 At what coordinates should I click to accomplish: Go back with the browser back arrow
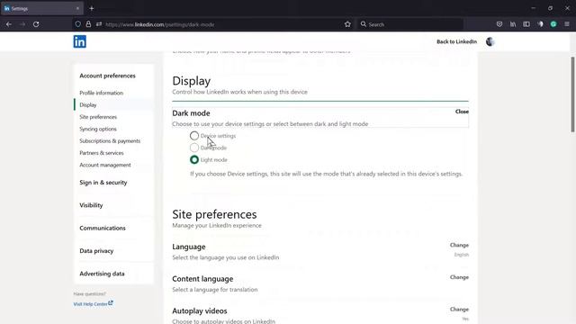click(x=9, y=24)
